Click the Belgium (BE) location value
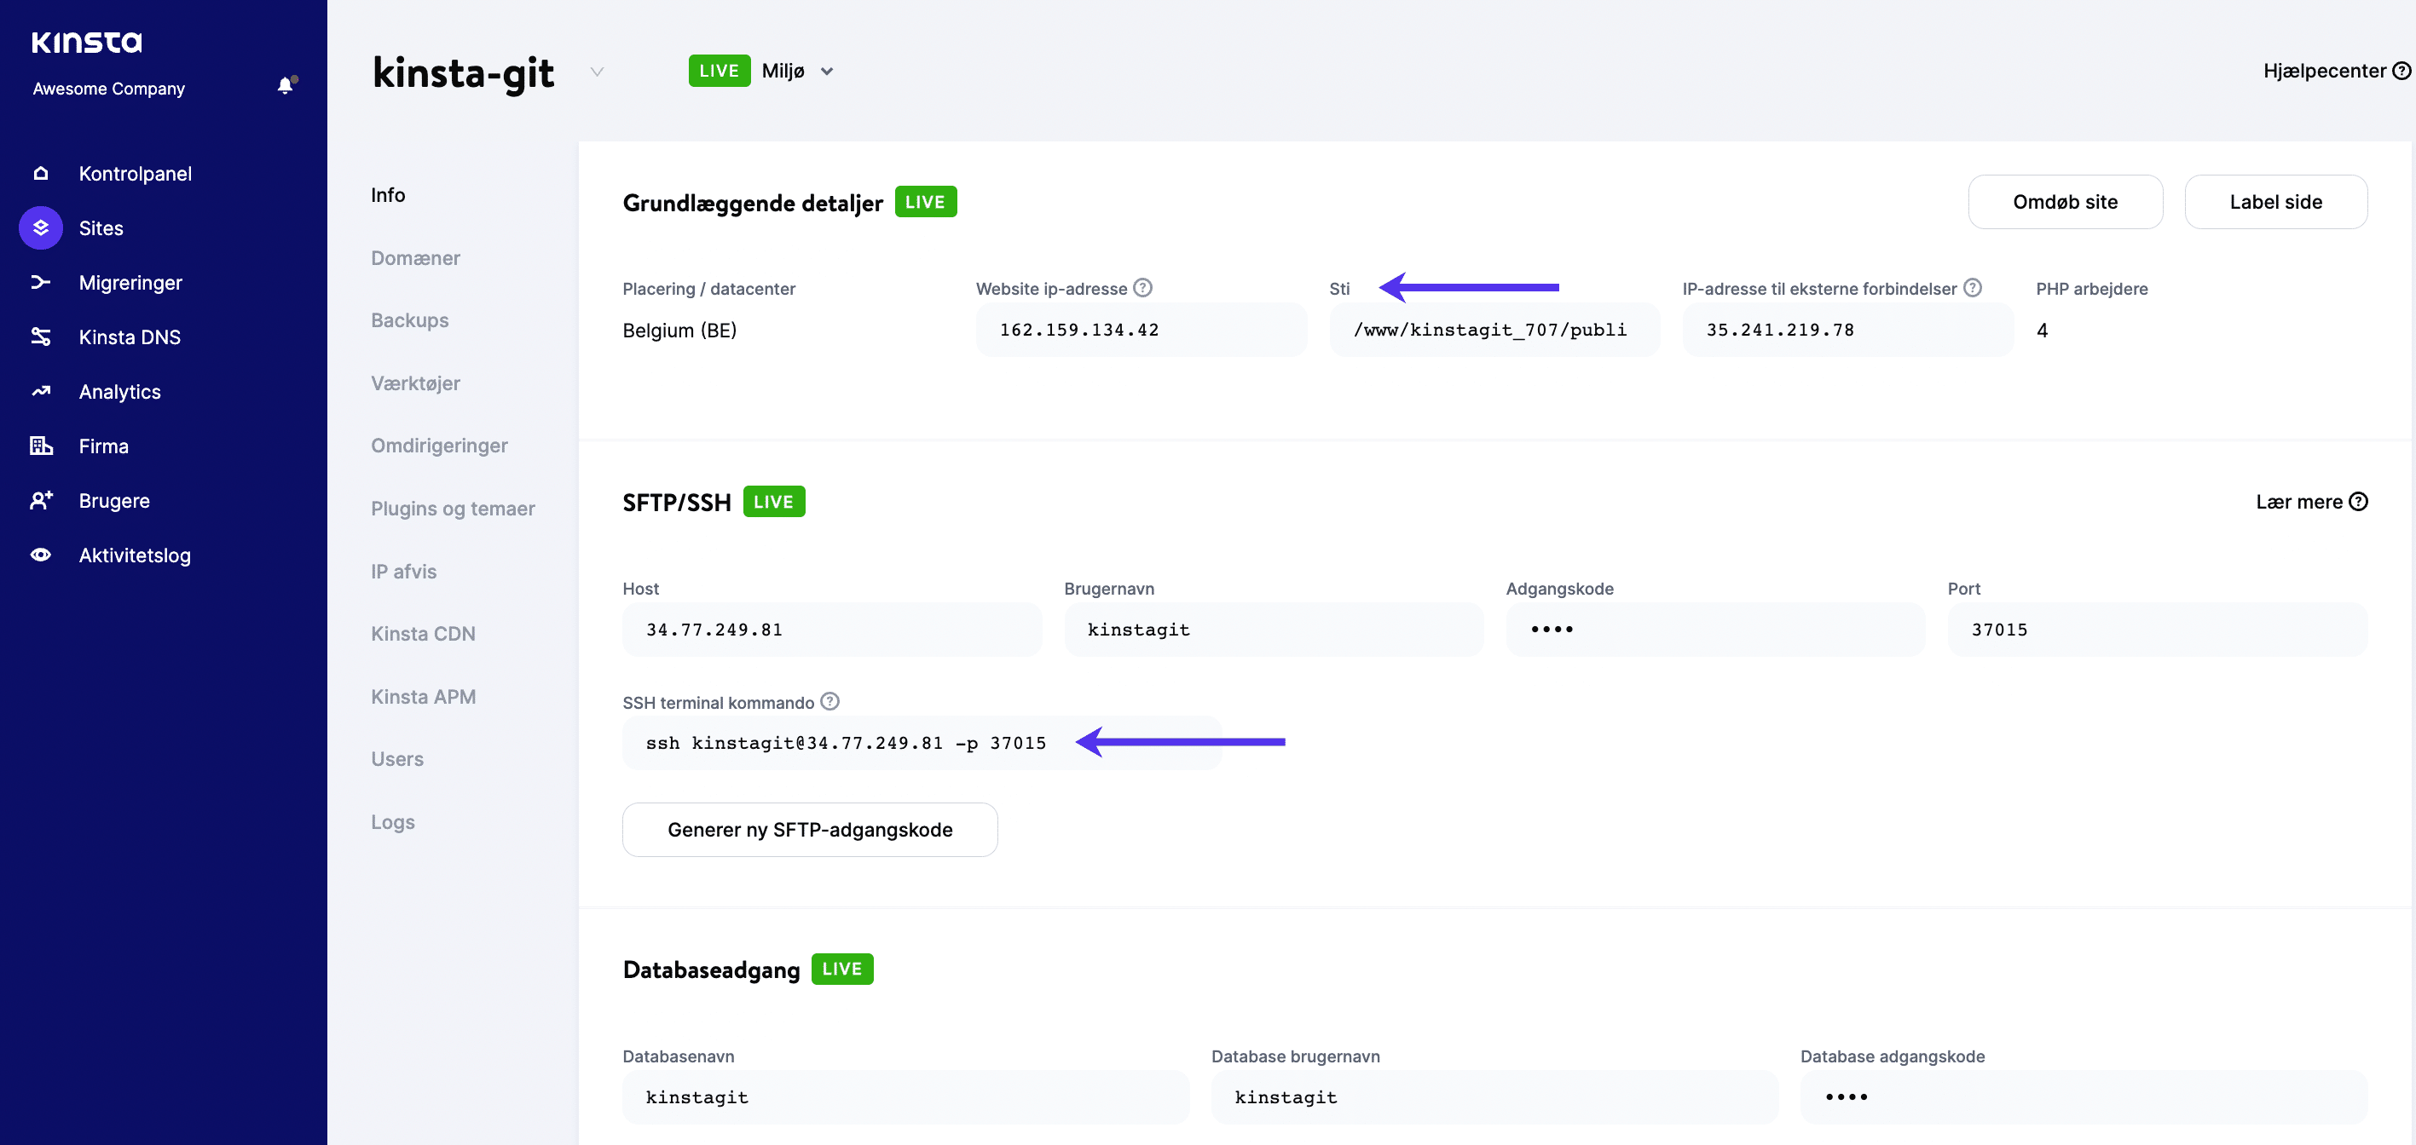2416x1145 pixels. pos(680,330)
